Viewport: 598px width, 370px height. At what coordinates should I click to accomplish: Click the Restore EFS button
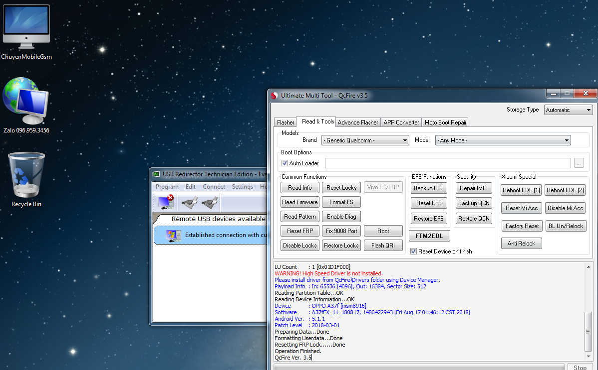[429, 219]
